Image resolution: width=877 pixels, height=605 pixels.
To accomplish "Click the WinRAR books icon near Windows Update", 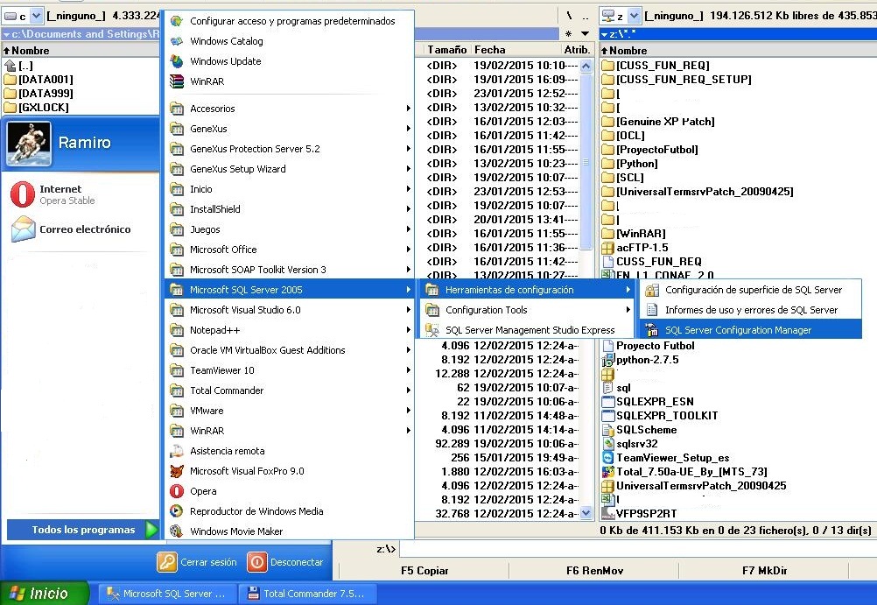I will [x=177, y=81].
